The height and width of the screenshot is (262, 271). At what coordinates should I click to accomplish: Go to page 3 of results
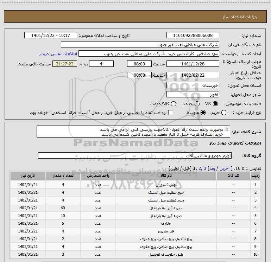click(x=205, y=168)
